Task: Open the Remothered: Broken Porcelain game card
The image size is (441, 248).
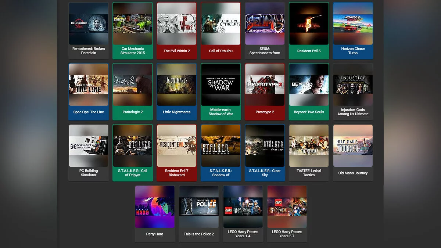Action: pos(89,30)
